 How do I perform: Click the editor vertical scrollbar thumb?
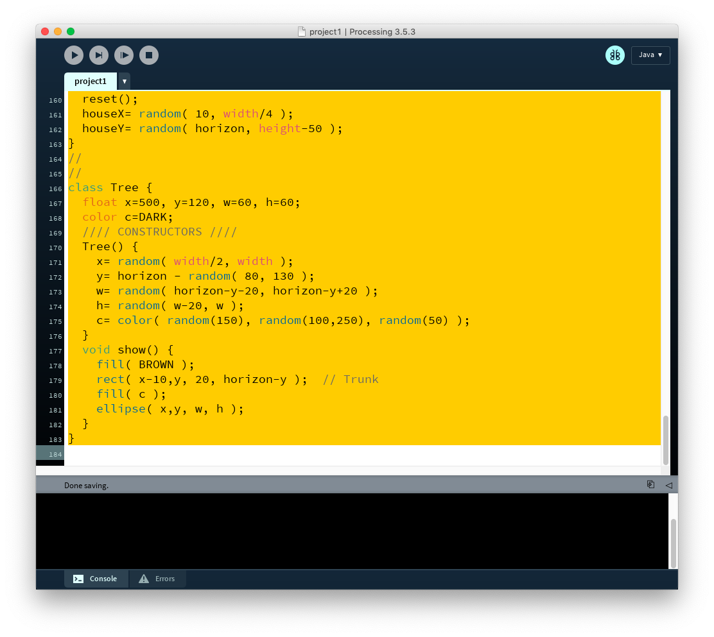(665, 439)
